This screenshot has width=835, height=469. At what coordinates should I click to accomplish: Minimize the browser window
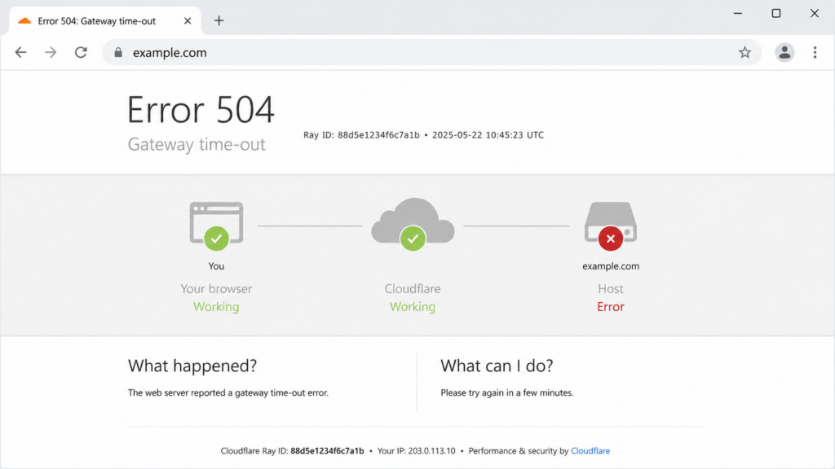click(737, 13)
